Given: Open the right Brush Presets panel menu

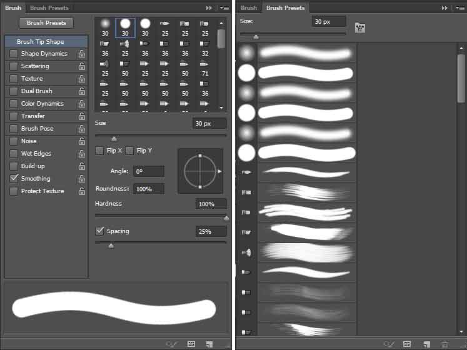Looking at the screenshot, I should (459, 7).
